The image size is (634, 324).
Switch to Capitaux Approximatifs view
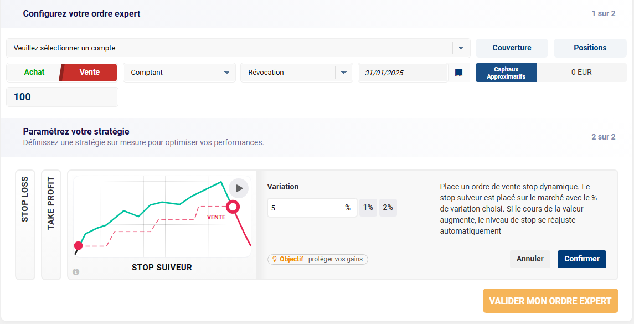pos(506,72)
